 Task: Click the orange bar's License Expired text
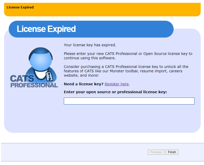click(20, 7)
